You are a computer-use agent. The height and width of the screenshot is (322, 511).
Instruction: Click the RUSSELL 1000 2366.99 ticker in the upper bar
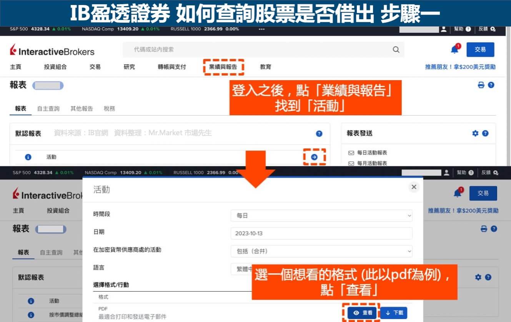(x=205, y=29)
